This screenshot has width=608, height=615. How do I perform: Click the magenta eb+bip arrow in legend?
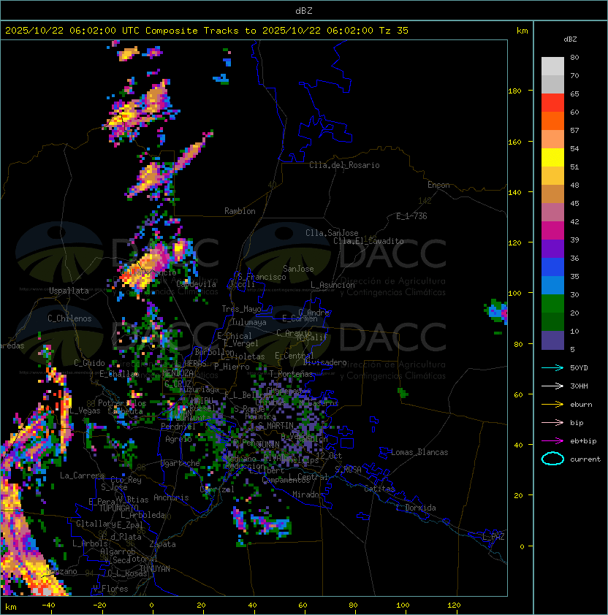(552, 441)
